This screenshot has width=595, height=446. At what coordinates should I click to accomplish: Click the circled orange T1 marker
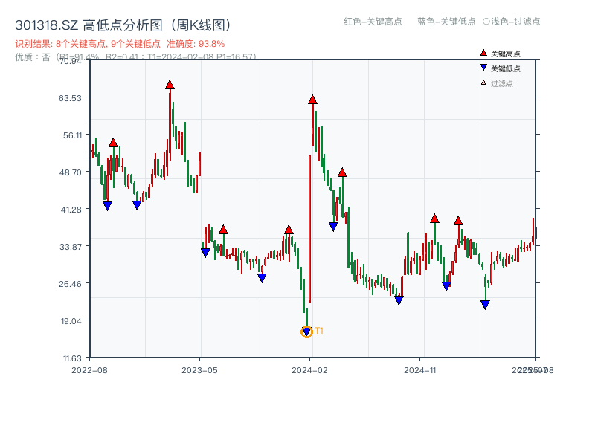coord(306,330)
